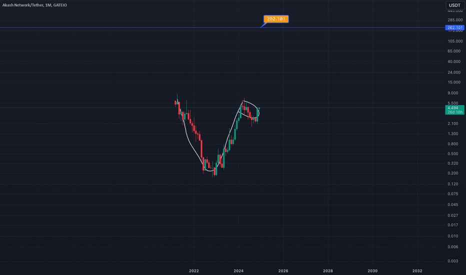Click the 2028 time axis label
466x275 pixels.
(328, 271)
